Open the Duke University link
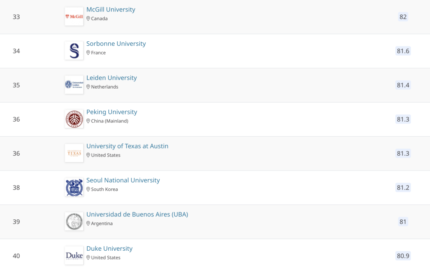This screenshot has width=430, height=267. pyautogui.click(x=109, y=249)
